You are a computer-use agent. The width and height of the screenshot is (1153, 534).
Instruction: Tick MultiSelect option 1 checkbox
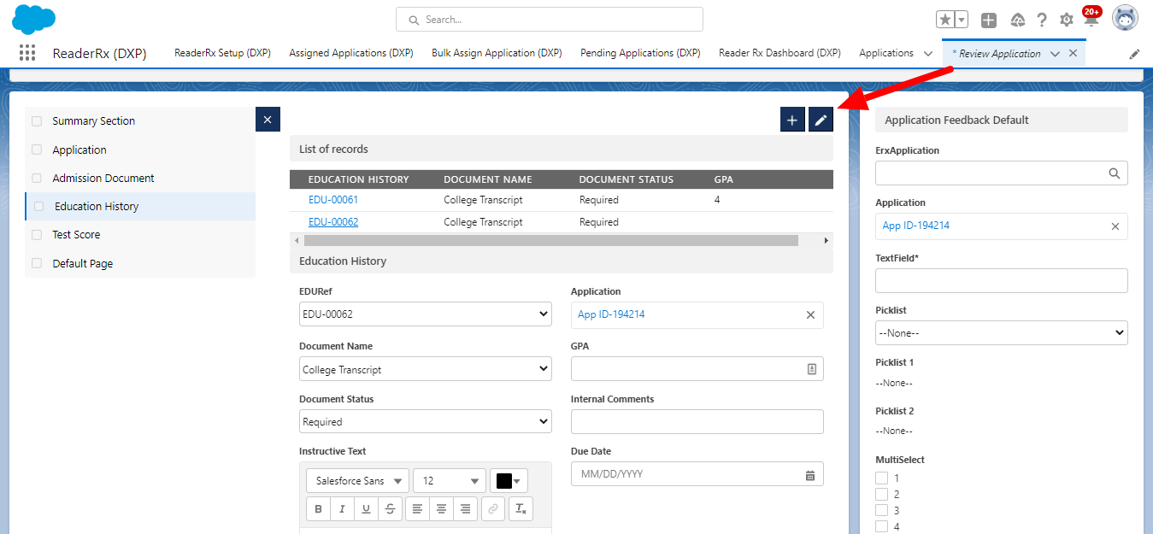point(882,478)
